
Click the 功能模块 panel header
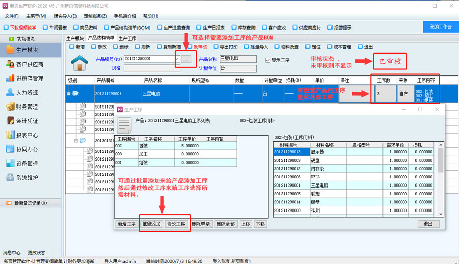31,39
